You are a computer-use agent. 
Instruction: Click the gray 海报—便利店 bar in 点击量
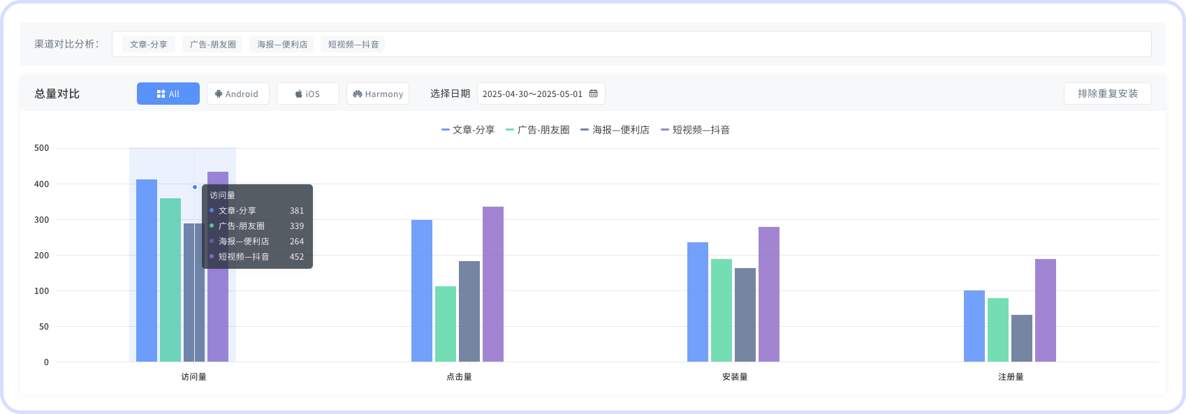(x=469, y=311)
